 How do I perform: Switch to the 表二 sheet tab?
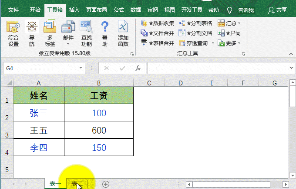coord(77,184)
